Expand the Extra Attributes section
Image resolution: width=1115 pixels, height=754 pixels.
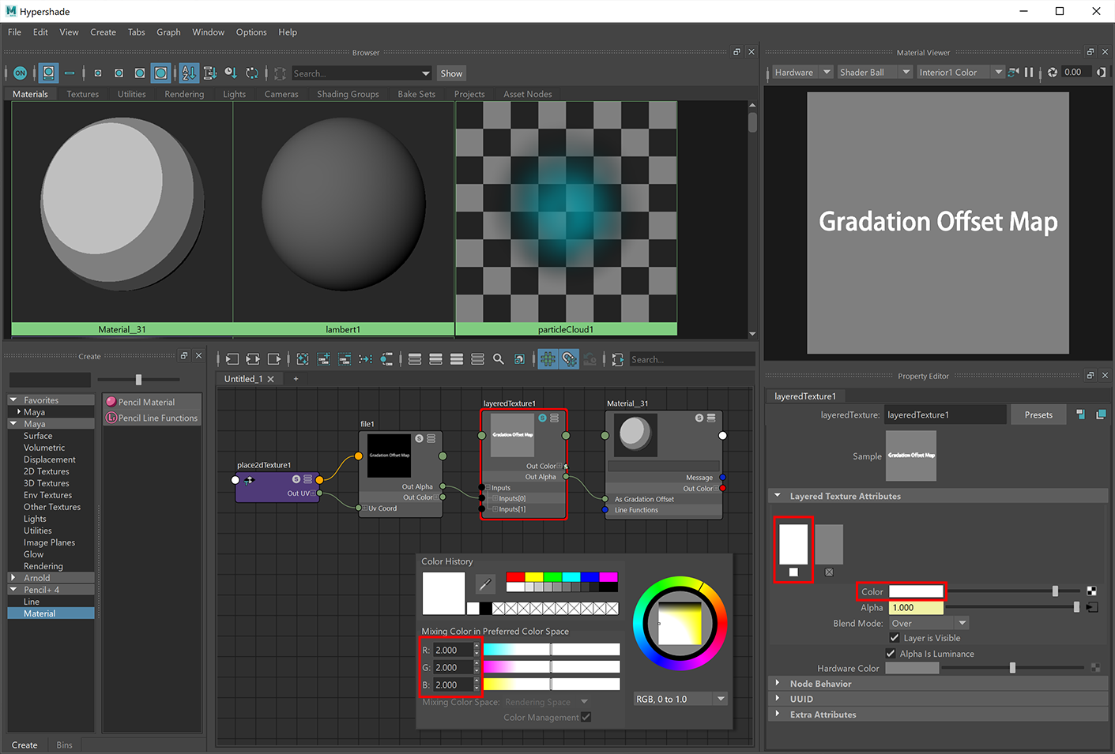point(778,714)
